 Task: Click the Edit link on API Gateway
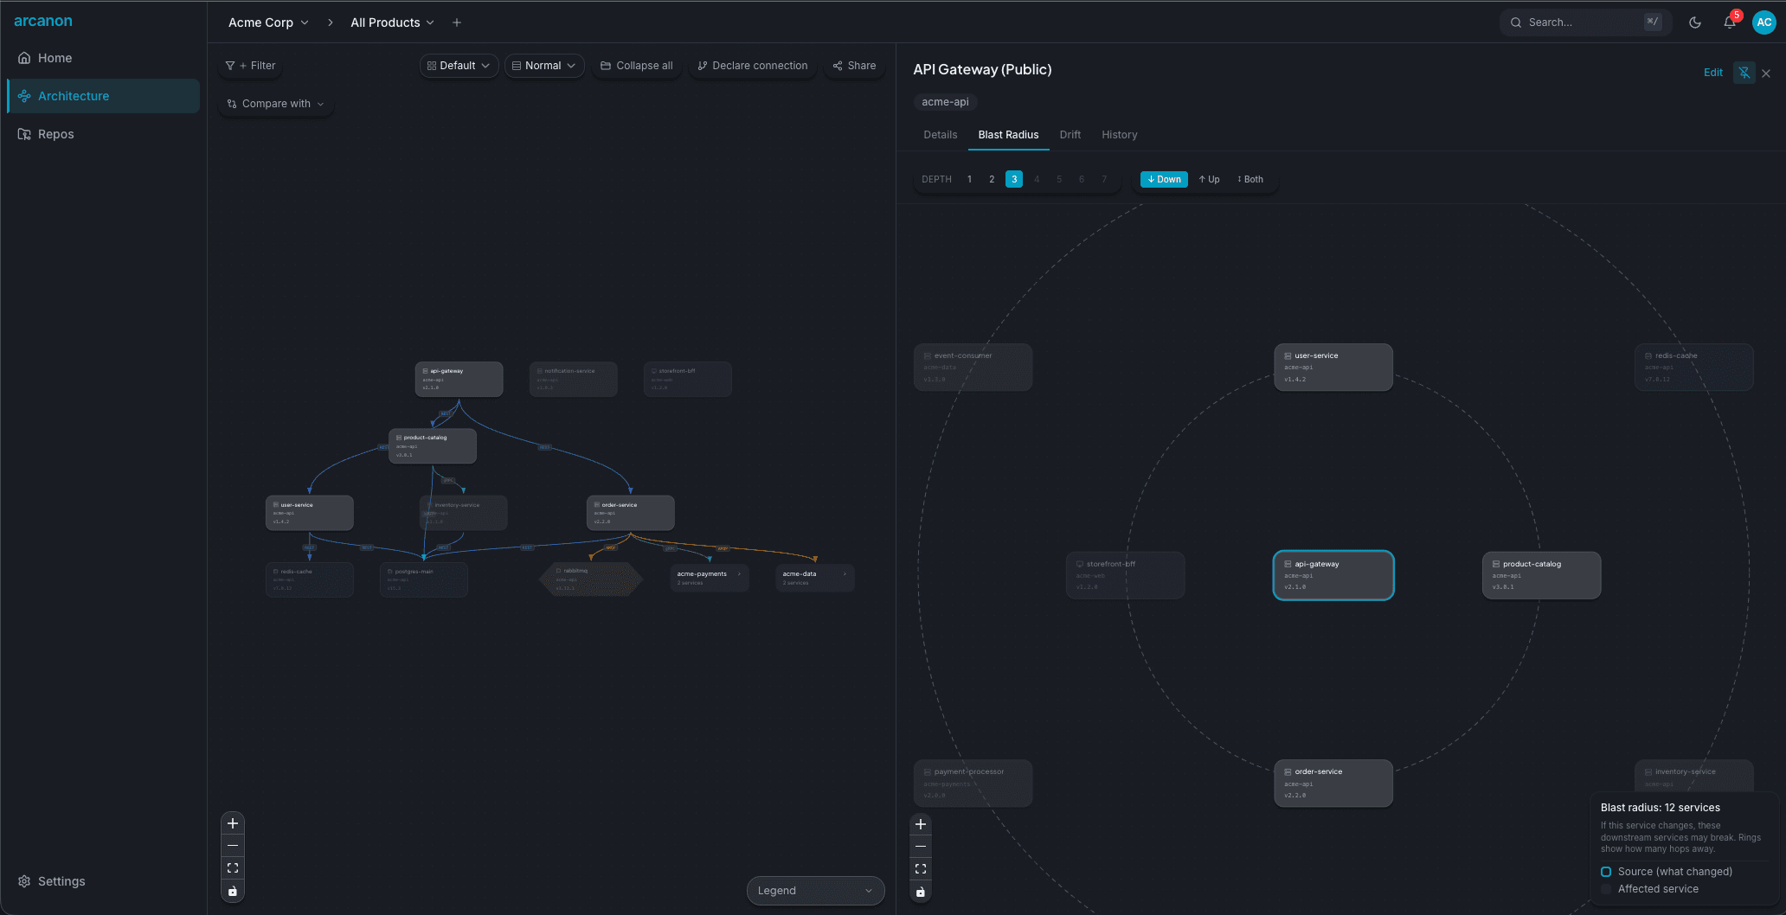click(1712, 73)
